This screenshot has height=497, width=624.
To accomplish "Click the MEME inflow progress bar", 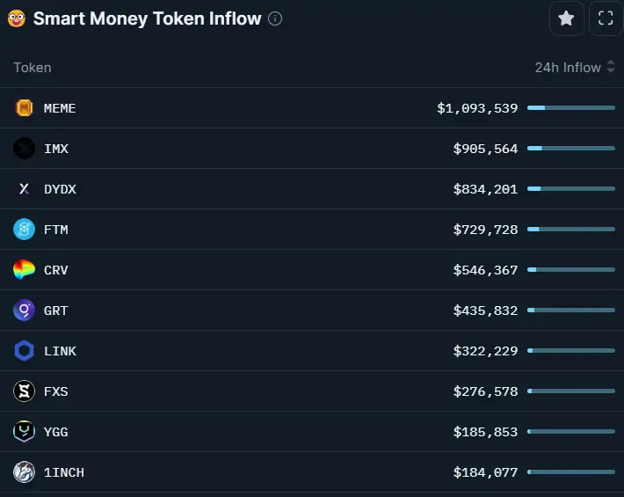I will point(571,108).
